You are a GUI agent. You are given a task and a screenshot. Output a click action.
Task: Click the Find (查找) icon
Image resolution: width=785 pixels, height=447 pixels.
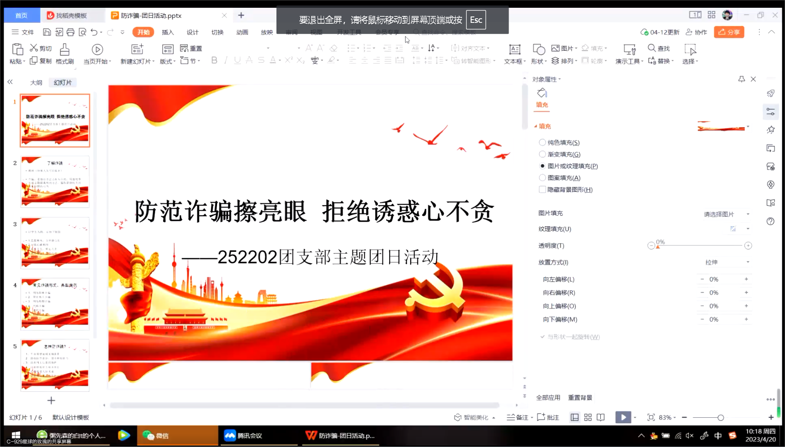tap(652, 48)
